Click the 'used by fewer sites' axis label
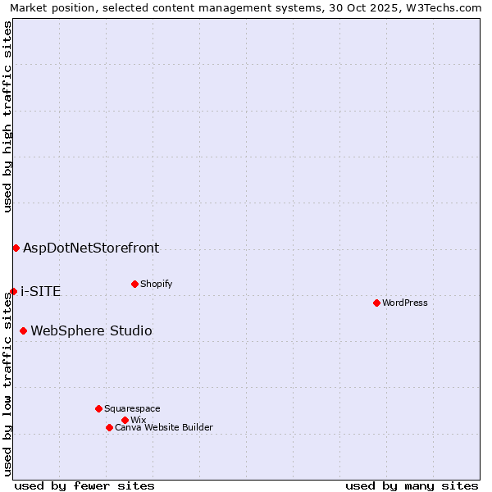 pos(84,485)
